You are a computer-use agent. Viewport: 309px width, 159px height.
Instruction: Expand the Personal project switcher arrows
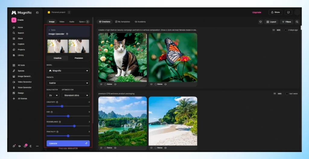[69, 12]
